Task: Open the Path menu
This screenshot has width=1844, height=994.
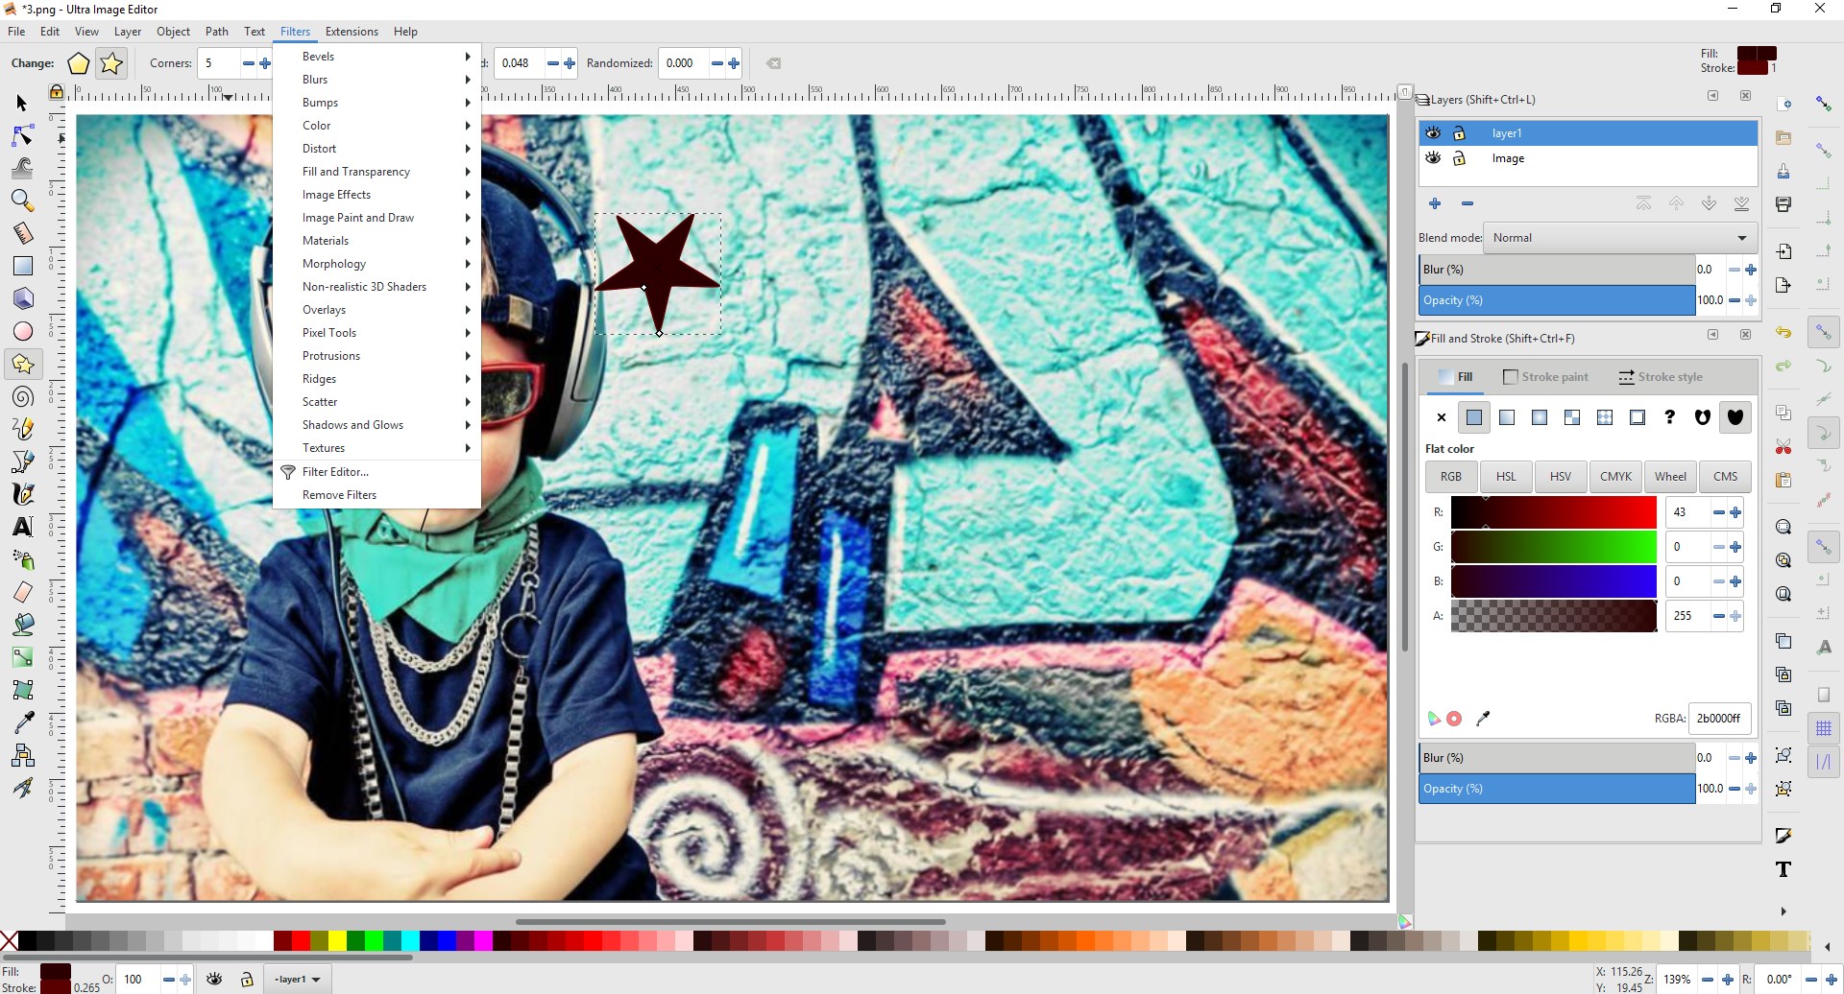Action: [217, 32]
